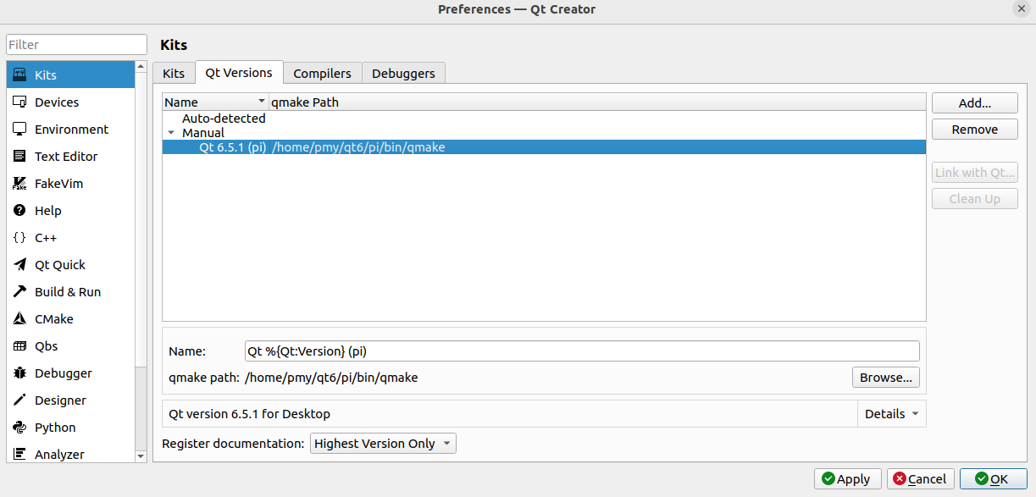1036x497 pixels.
Task: Switch to the Compilers tab
Action: point(322,73)
